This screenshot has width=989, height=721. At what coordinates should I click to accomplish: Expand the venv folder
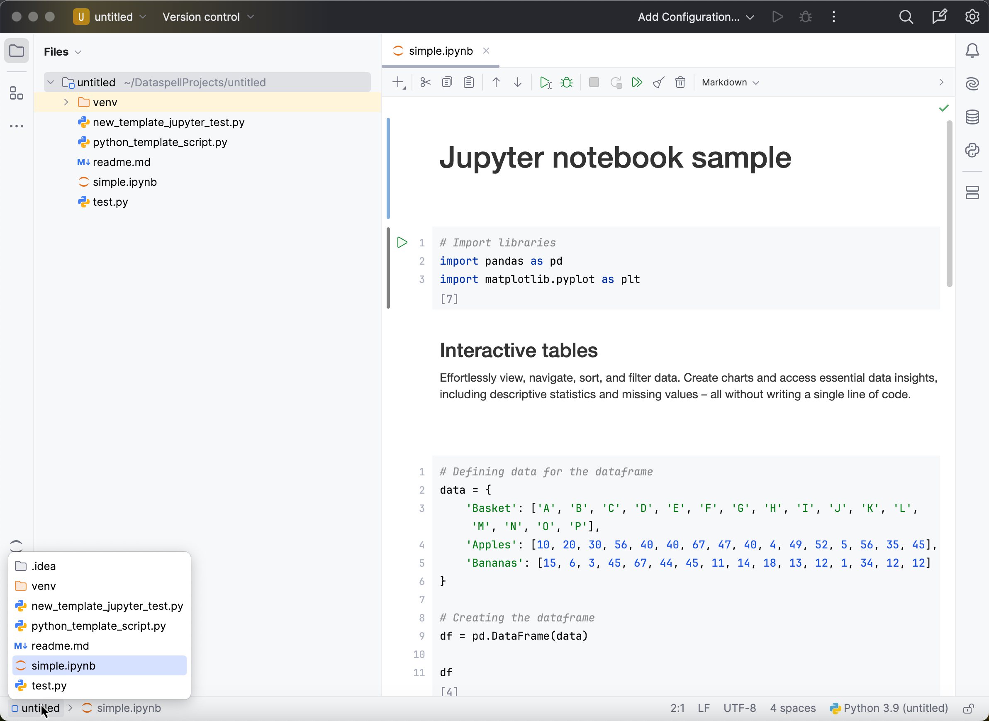click(x=66, y=102)
